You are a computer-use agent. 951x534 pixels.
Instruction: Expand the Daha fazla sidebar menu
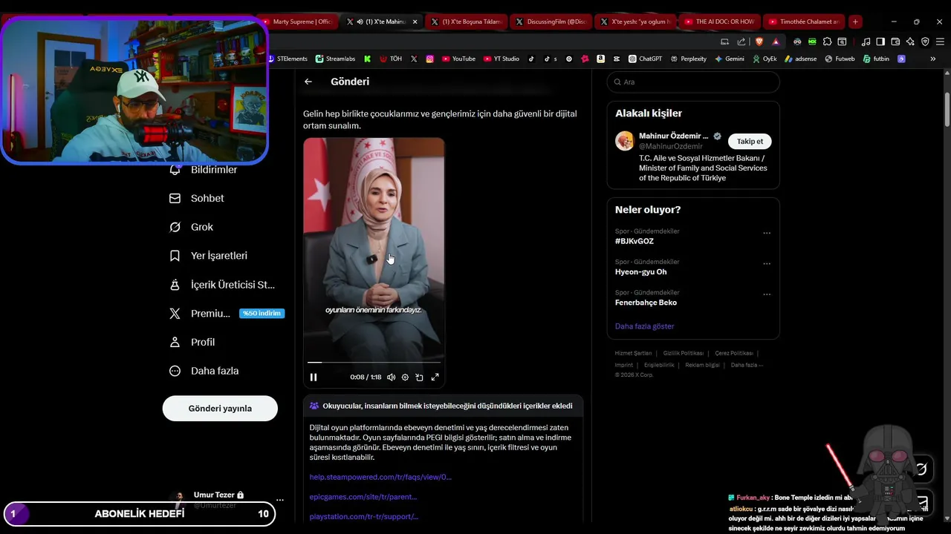(204, 371)
